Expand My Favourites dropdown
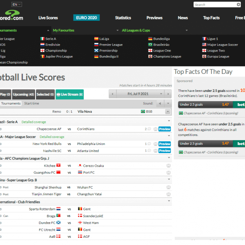Viewport: 245px width, 245px height. click(118, 30)
